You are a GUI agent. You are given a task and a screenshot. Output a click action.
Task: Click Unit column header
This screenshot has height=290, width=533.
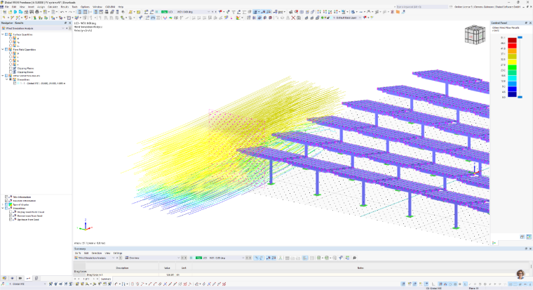coord(184,268)
